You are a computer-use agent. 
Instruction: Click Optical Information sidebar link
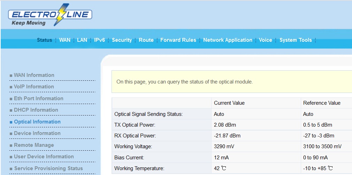tap(37, 122)
